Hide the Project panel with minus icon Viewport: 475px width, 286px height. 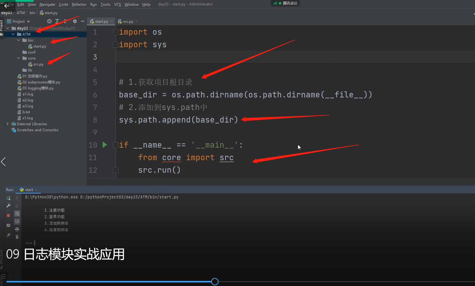(83, 21)
